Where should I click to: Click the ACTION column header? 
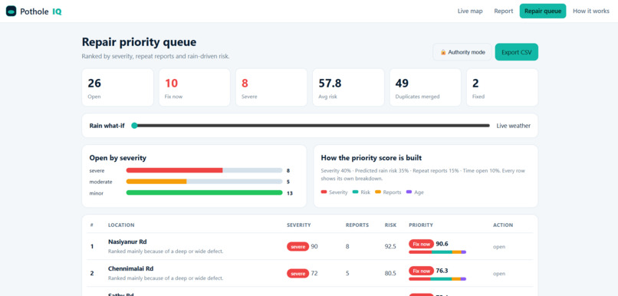(503, 225)
